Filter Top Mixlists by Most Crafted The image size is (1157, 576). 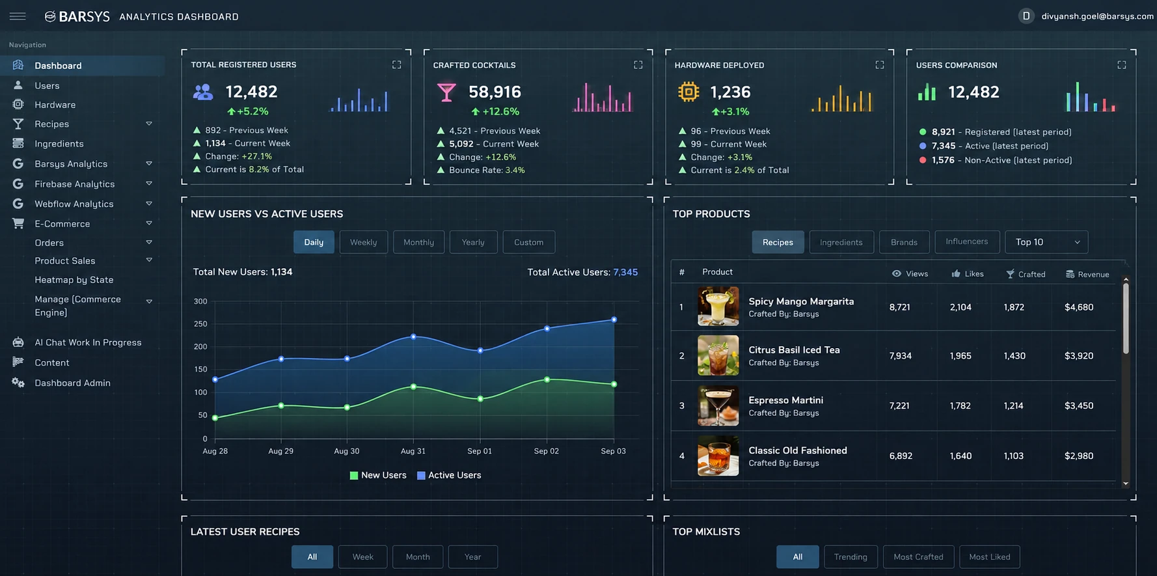click(918, 556)
